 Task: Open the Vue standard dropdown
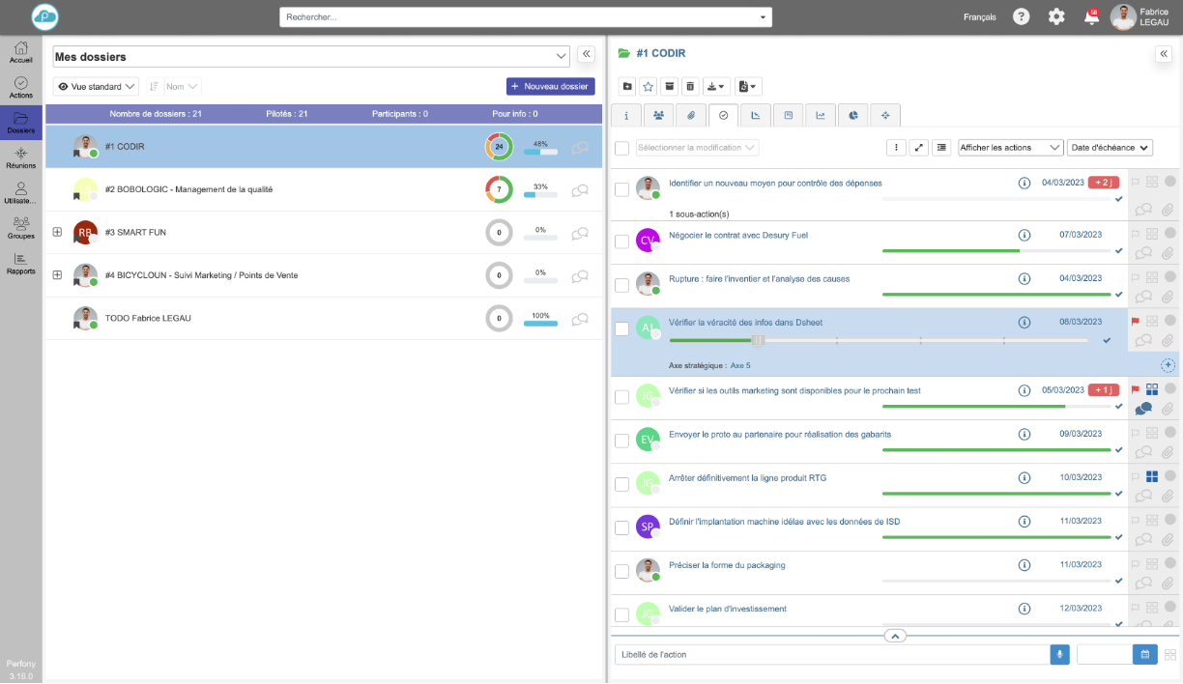coord(96,86)
